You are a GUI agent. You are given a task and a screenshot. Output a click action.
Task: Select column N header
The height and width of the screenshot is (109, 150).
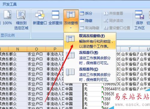18,49
